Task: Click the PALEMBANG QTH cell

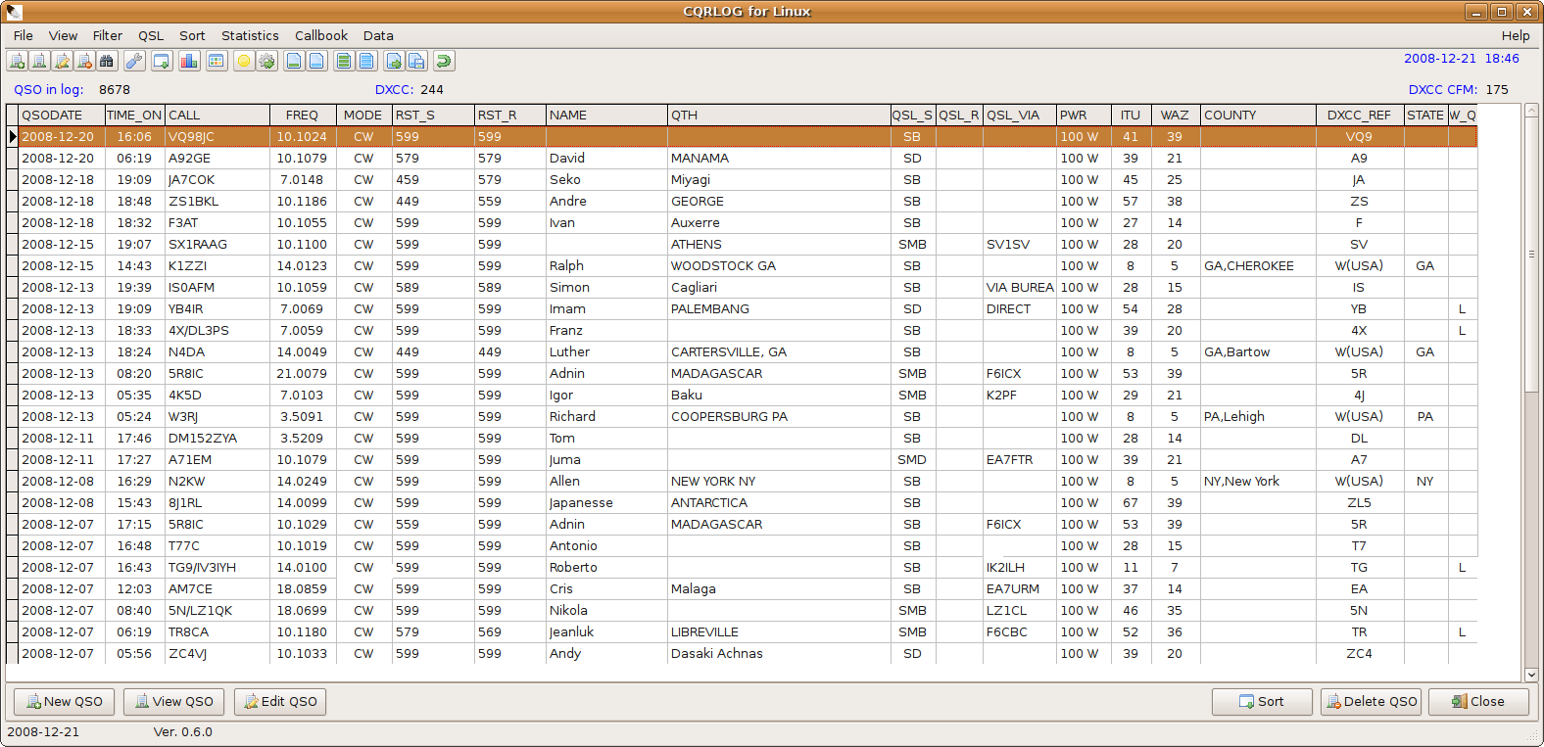Action: tap(779, 309)
